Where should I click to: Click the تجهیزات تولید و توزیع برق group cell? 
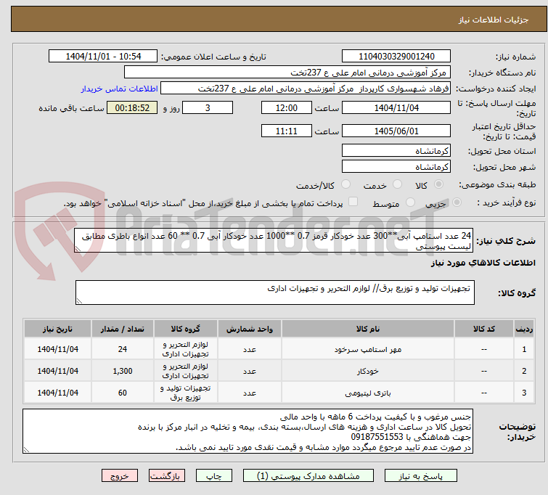pyautogui.click(x=186, y=393)
